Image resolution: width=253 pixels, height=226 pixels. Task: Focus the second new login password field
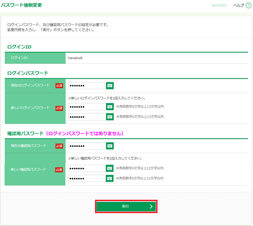87,117
